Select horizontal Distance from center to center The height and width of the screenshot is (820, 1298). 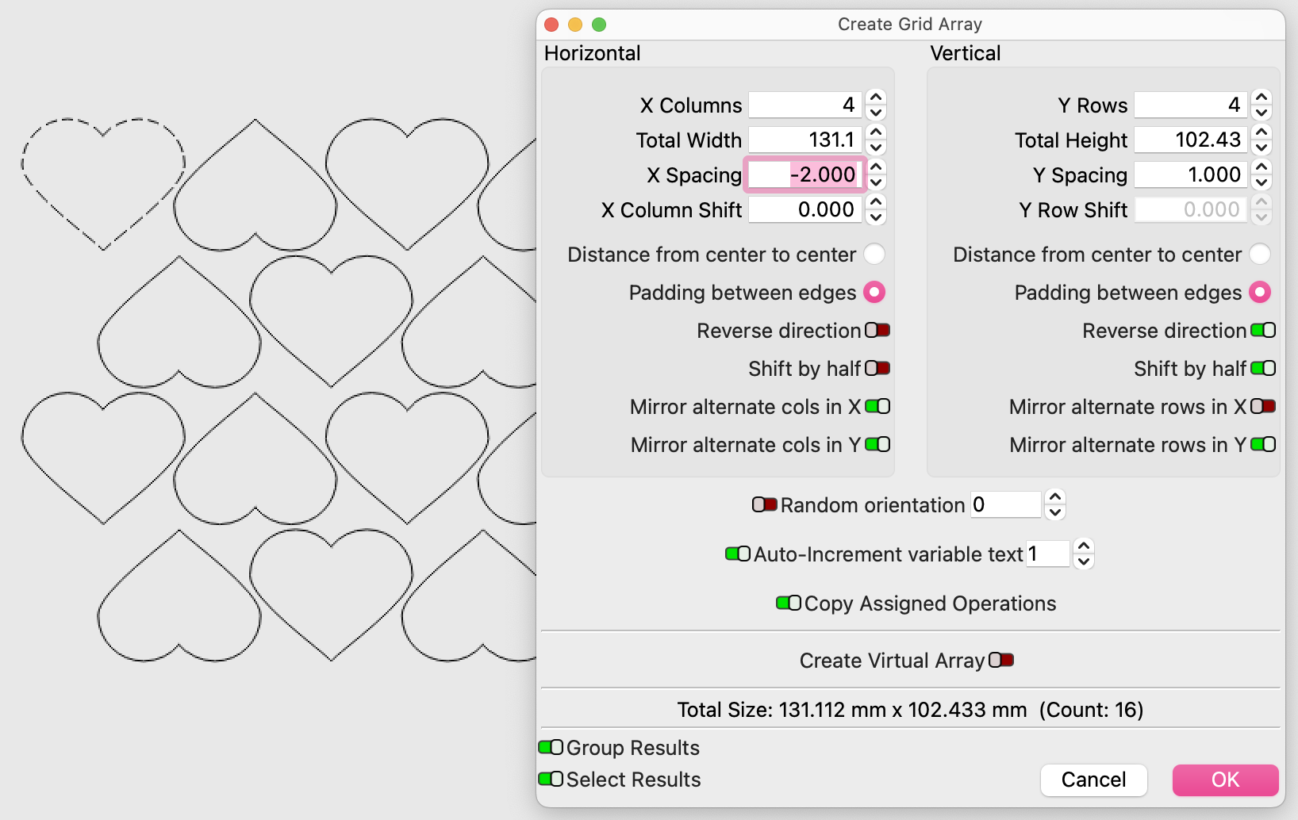pos(874,254)
